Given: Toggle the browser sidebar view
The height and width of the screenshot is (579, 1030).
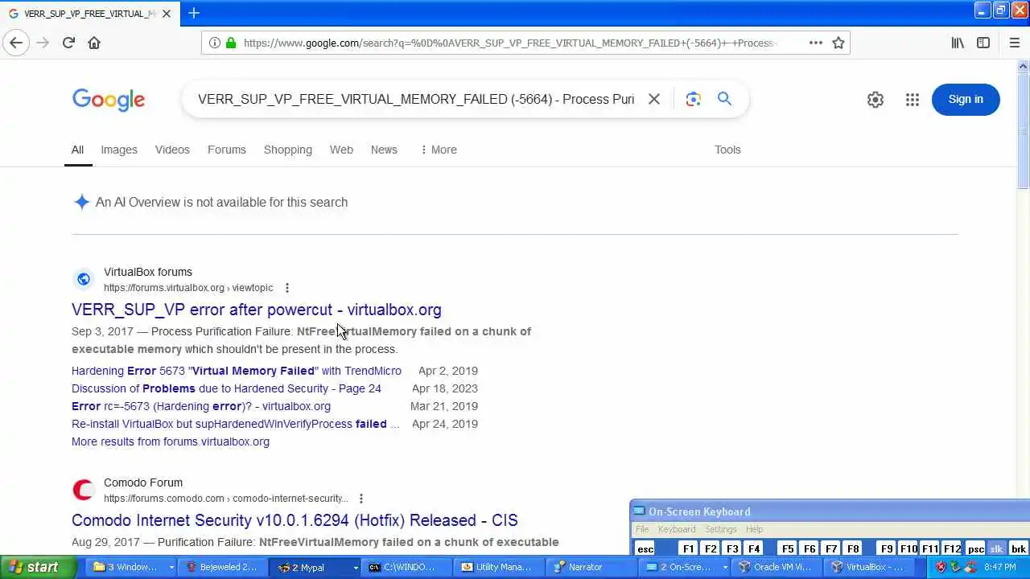Looking at the screenshot, I should [x=983, y=43].
